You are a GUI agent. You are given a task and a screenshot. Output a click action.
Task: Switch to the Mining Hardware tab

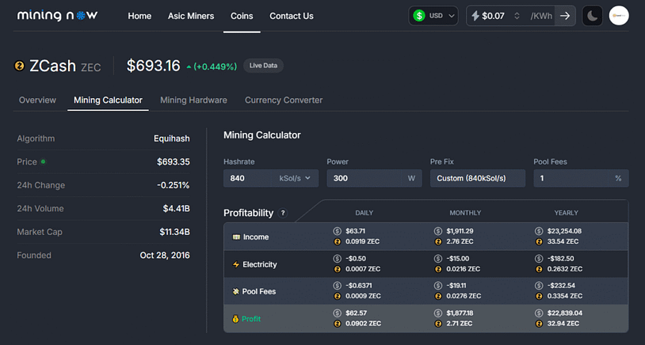[x=193, y=100]
